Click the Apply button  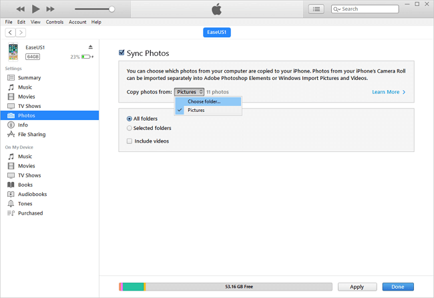(x=357, y=287)
